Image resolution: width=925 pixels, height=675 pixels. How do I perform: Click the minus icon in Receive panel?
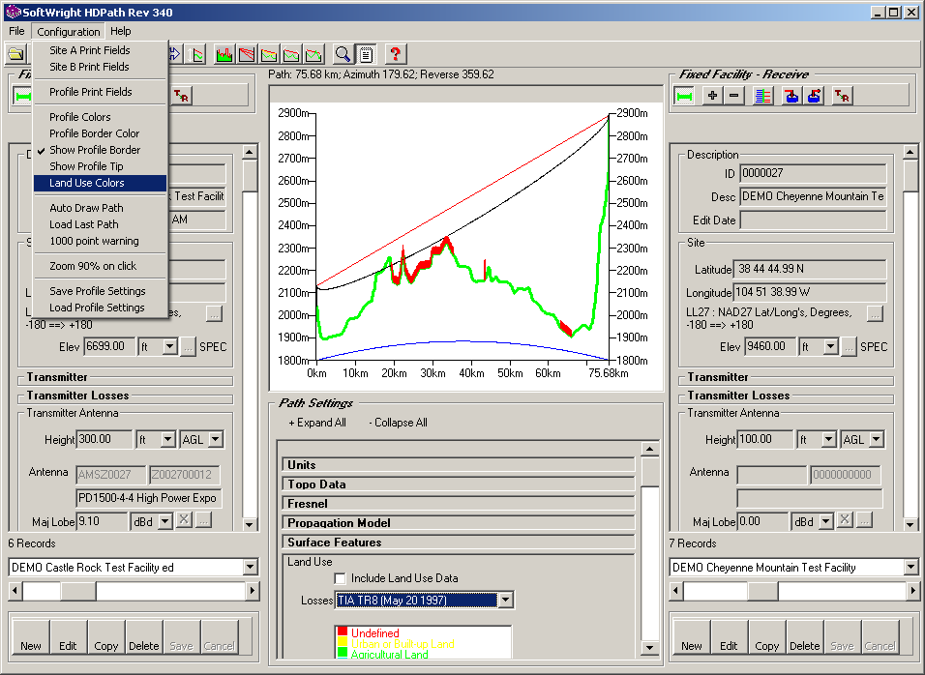733,96
